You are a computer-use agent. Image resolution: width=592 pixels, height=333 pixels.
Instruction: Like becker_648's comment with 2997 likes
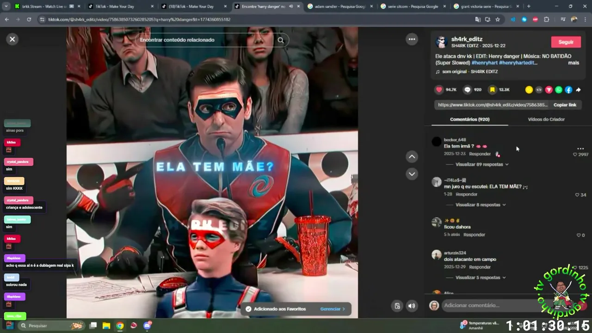coord(575,154)
